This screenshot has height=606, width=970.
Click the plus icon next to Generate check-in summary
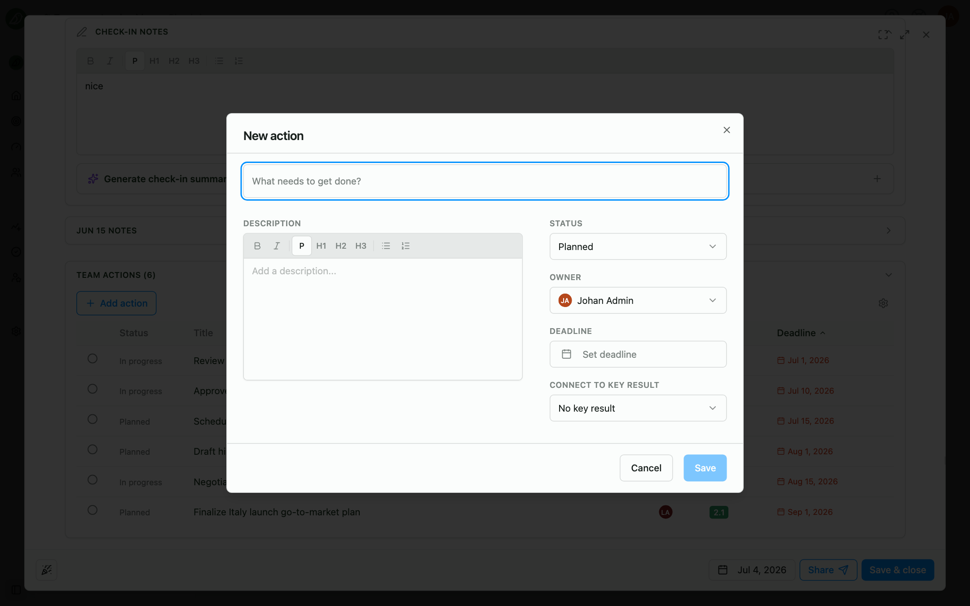877,179
